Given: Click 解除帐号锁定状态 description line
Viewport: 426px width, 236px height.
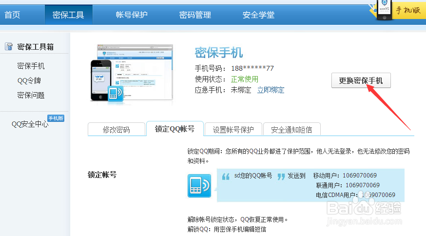Looking at the screenshot, I should pyautogui.click(x=237, y=219).
